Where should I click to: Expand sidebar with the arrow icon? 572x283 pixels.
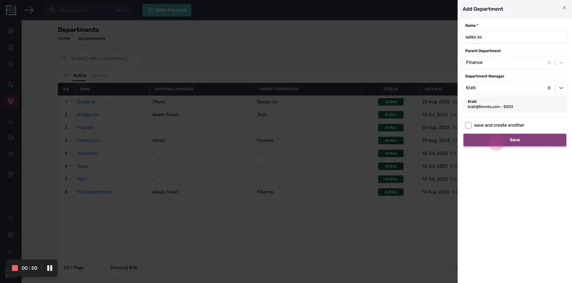coord(29,10)
